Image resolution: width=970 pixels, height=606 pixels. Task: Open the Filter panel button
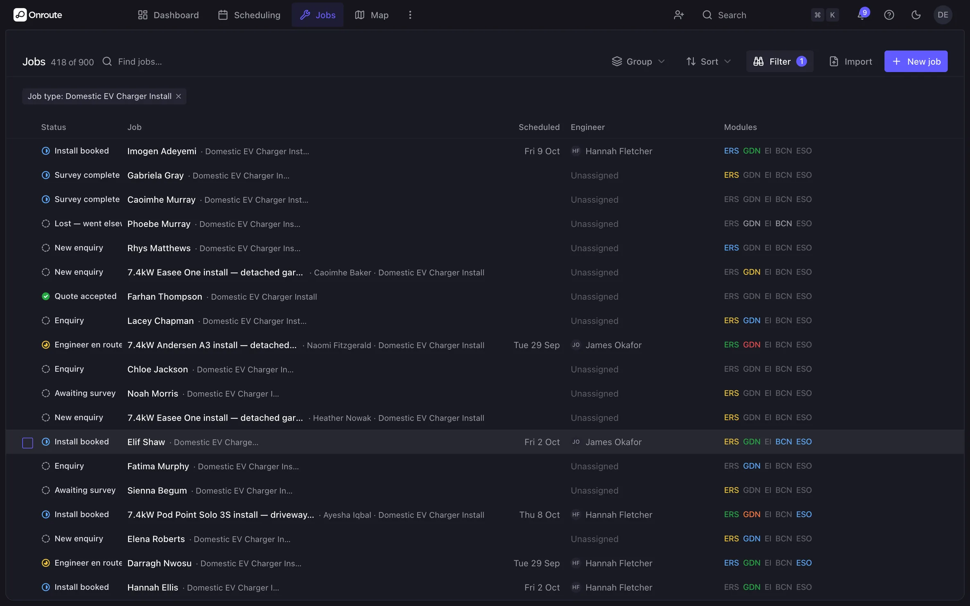(780, 61)
